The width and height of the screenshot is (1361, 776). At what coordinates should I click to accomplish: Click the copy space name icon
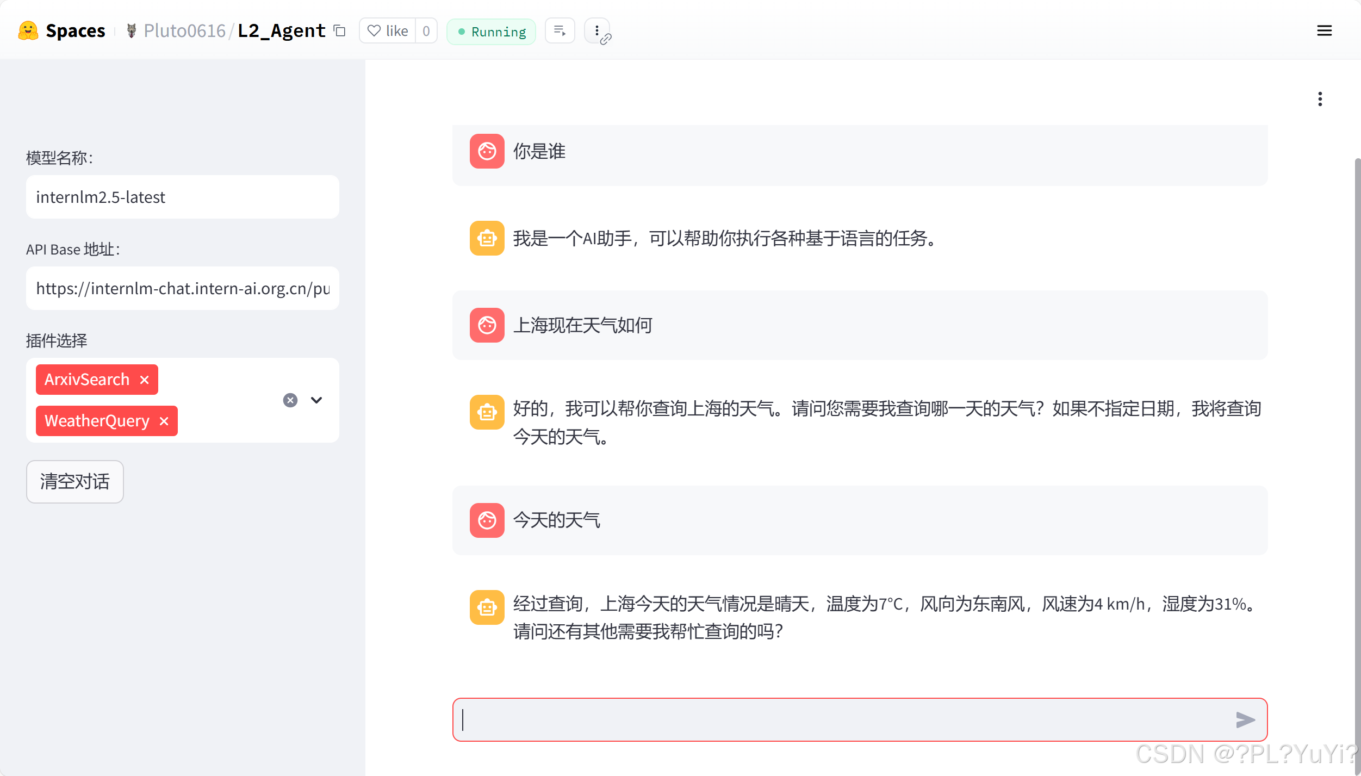[x=340, y=31]
